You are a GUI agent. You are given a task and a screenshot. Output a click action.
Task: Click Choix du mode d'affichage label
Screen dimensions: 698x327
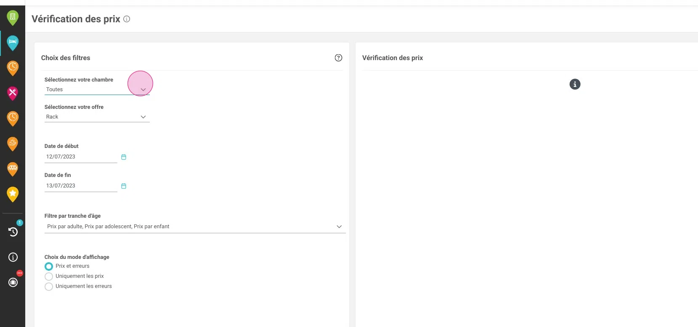(x=77, y=257)
